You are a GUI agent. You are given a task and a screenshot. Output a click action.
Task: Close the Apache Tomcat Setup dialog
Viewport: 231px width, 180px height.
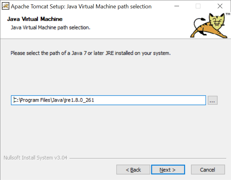[x=220, y=6]
